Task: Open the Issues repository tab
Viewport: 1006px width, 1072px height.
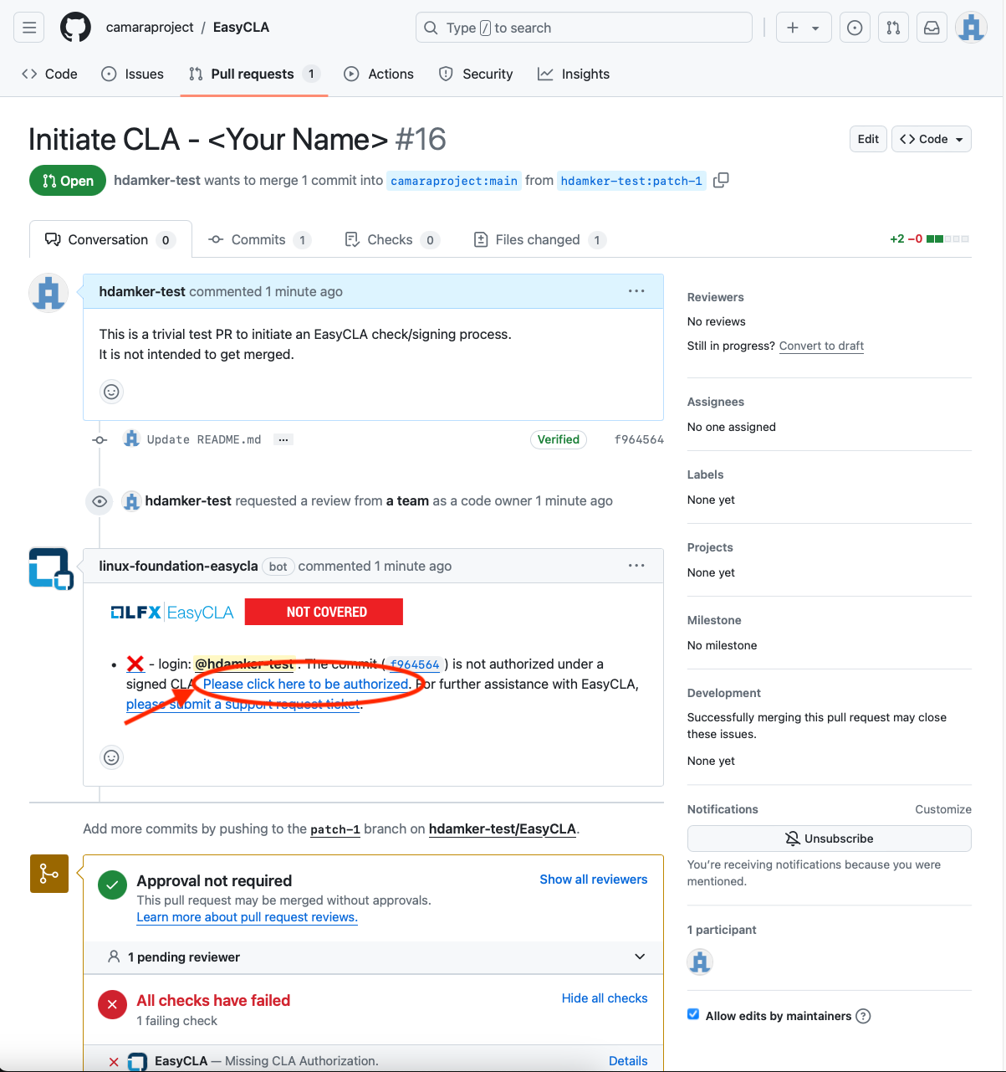Action: point(132,74)
